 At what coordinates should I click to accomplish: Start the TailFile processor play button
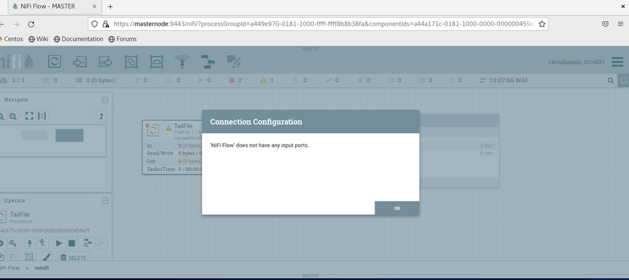pyautogui.click(x=59, y=243)
